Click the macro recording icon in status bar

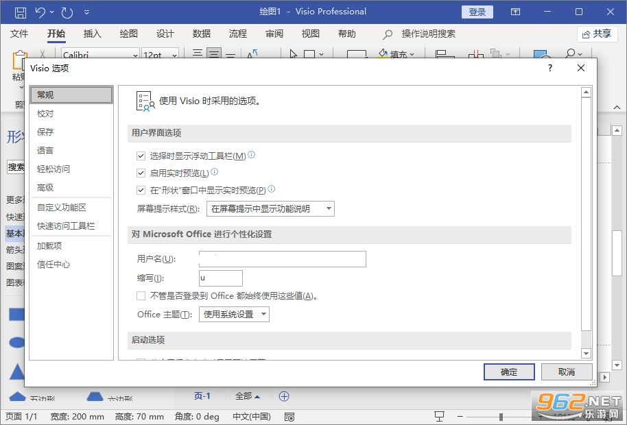[x=289, y=417]
